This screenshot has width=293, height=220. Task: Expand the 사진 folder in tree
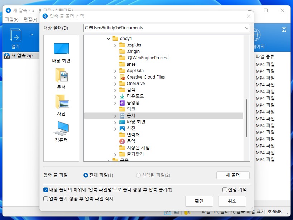[115, 129]
